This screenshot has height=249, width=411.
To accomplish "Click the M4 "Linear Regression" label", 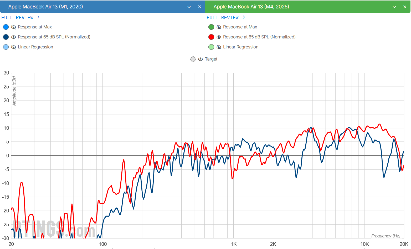I will pyautogui.click(x=241, y=47).
